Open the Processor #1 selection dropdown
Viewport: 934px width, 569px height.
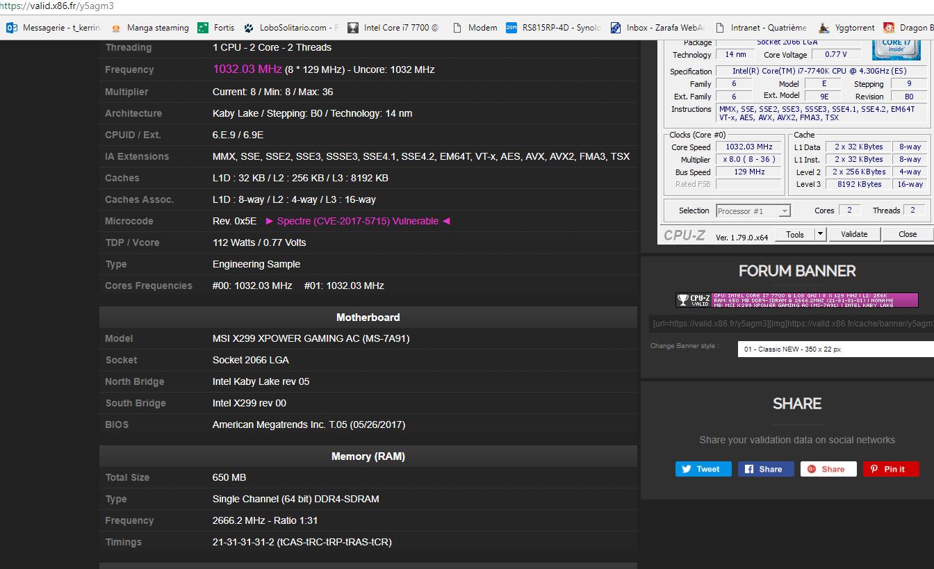753,211
